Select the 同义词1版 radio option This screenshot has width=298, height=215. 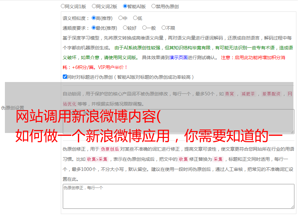click(x=63, y=6)
